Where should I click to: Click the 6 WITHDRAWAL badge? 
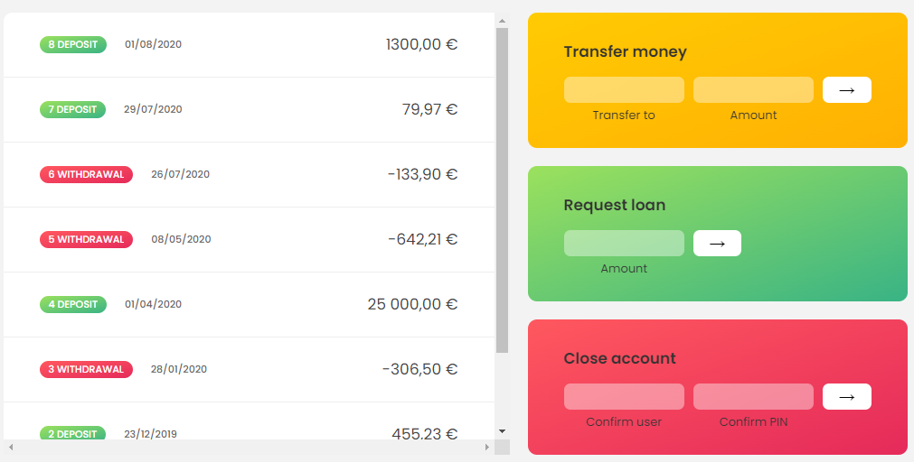click(x=86, y=174)
